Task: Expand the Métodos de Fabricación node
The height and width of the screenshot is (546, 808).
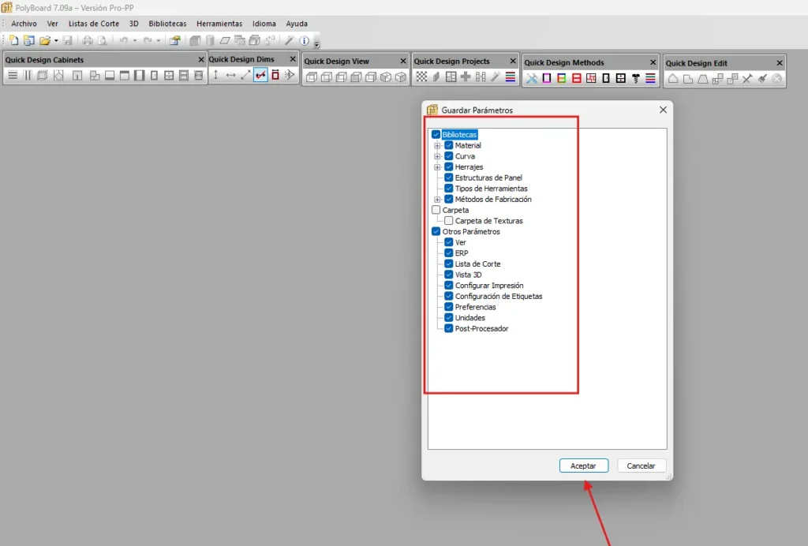Action: click(437, 200)
